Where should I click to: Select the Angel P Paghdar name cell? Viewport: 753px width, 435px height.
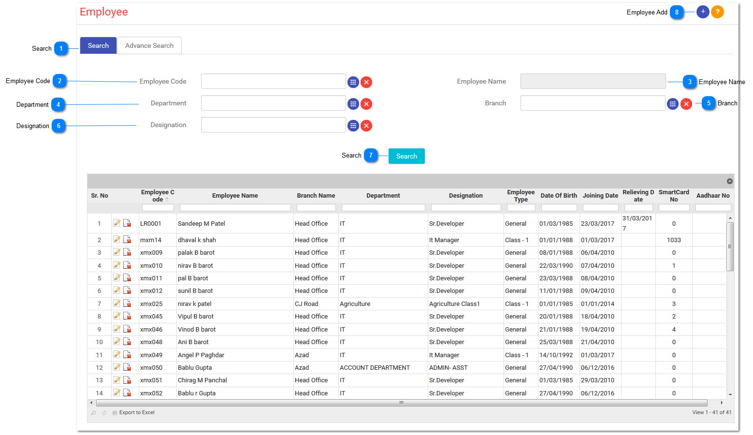235,355
